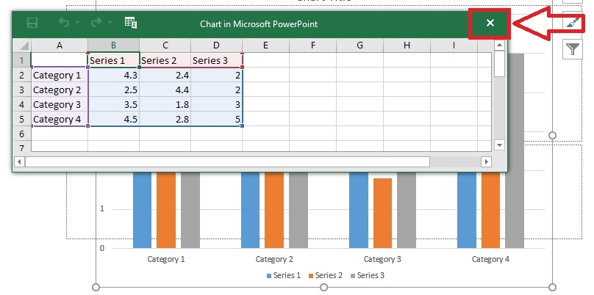Viewport: 594px width, 295px height.
Task: Select the orange Category 3 bar
Action: 382,213
